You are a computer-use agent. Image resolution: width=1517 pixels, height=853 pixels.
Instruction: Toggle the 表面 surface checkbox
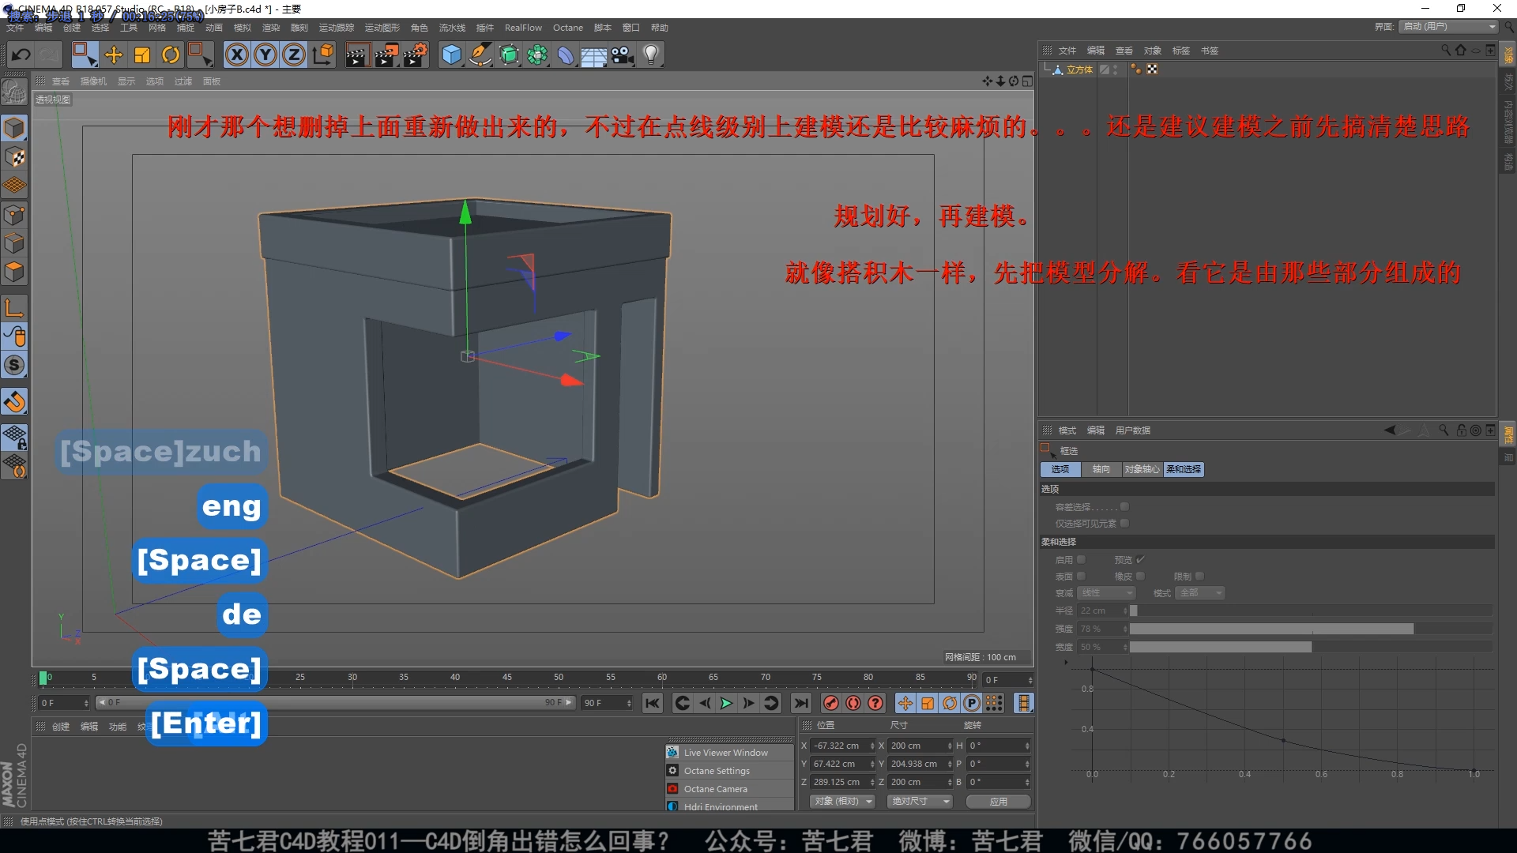(1081, 577)
